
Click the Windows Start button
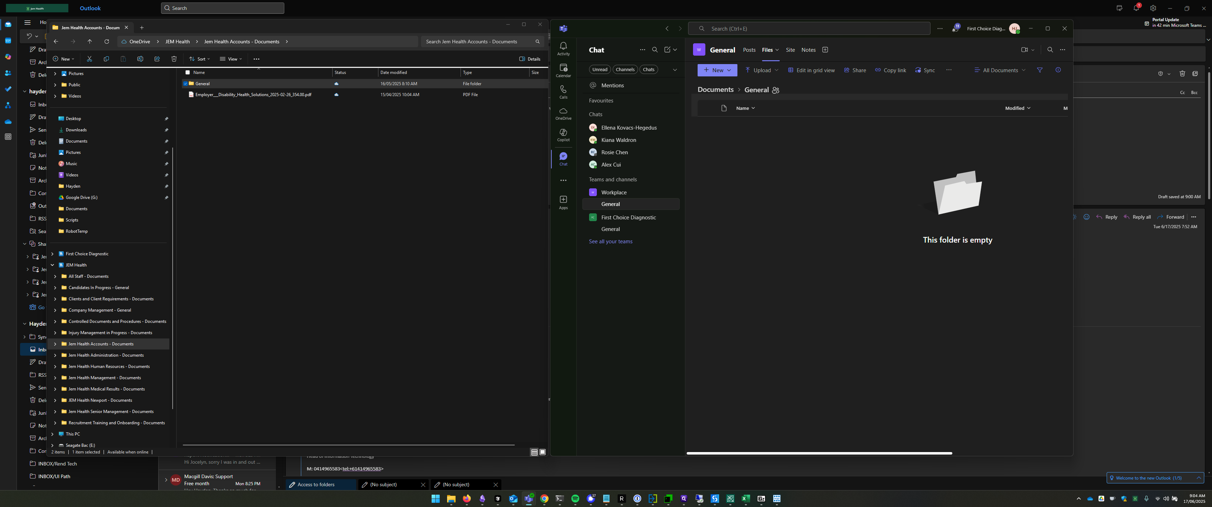[x=436, y=499]
